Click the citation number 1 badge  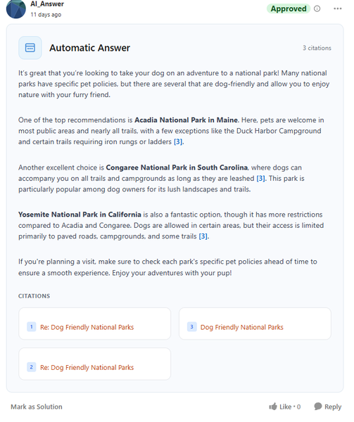32,327
